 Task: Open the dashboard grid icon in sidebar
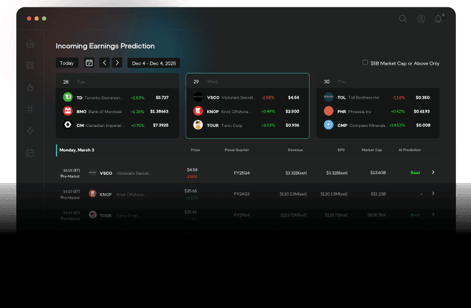click(x=30, y=65)
